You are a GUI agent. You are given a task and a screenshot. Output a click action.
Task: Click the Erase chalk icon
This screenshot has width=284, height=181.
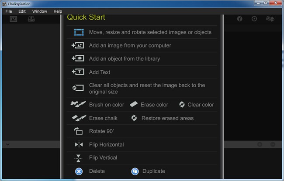click(x=78, y=118)
